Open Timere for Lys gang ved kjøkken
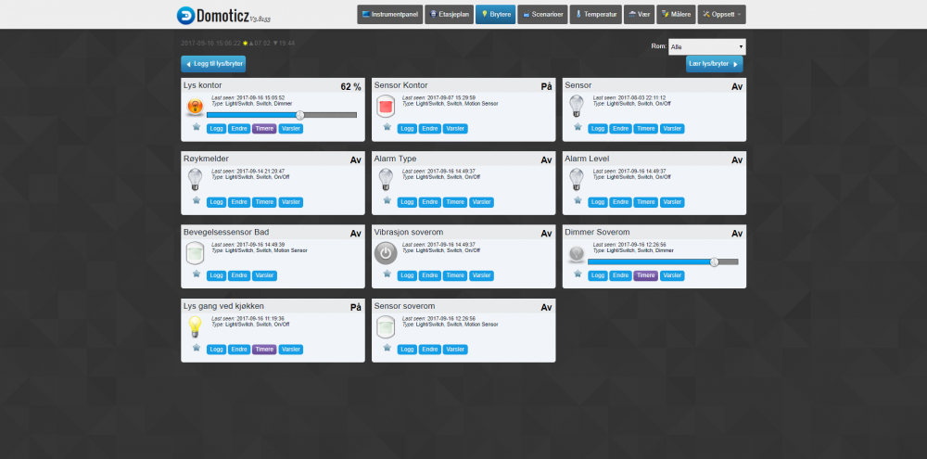 coord(264,349)
